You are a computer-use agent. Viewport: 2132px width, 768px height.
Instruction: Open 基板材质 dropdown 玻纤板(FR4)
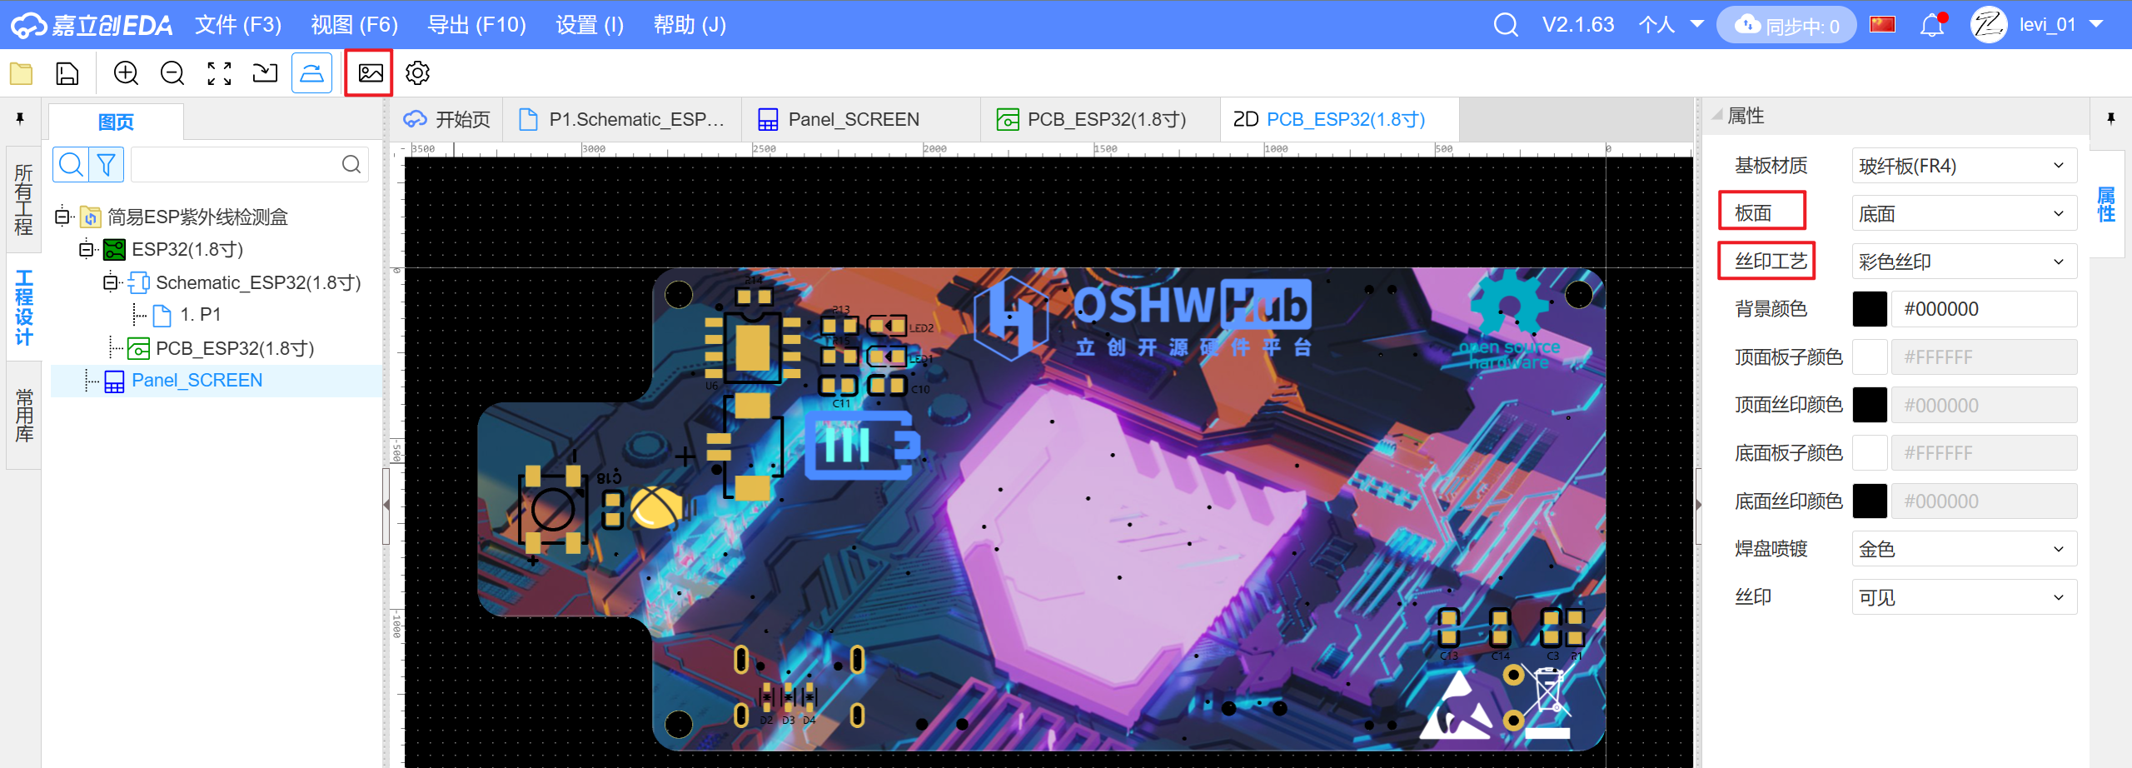pos(1964,166)
